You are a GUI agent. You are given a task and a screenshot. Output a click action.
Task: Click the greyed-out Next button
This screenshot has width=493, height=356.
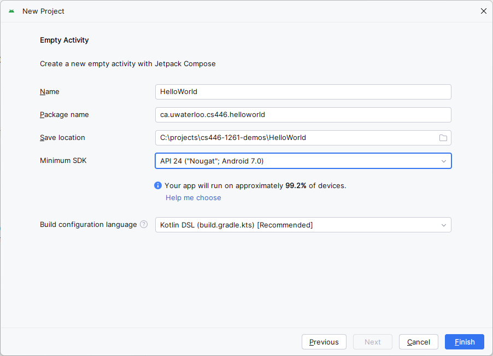coord(372,342)
